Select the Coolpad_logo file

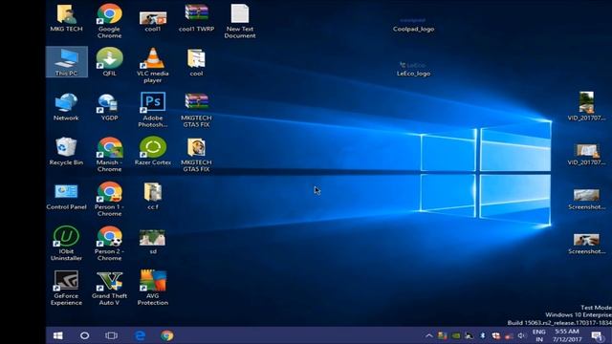[x=413, y=25]
